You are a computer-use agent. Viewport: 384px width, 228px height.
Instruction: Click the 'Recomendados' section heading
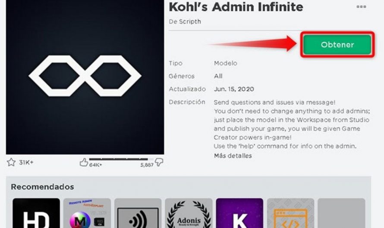(42, 187)
